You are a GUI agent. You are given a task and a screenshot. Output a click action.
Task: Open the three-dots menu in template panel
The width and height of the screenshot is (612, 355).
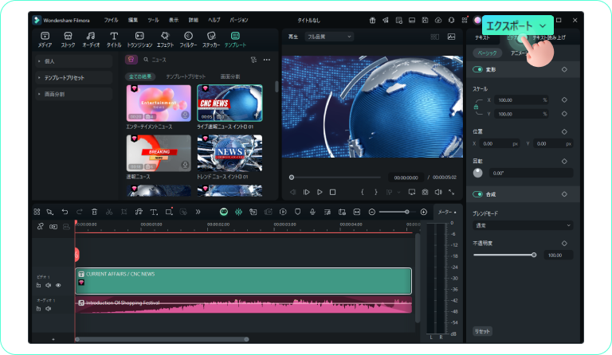pos(267,60)
